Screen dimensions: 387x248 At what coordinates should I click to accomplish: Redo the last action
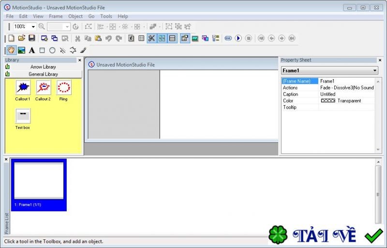pyautogui.click(x=119, y=38)
